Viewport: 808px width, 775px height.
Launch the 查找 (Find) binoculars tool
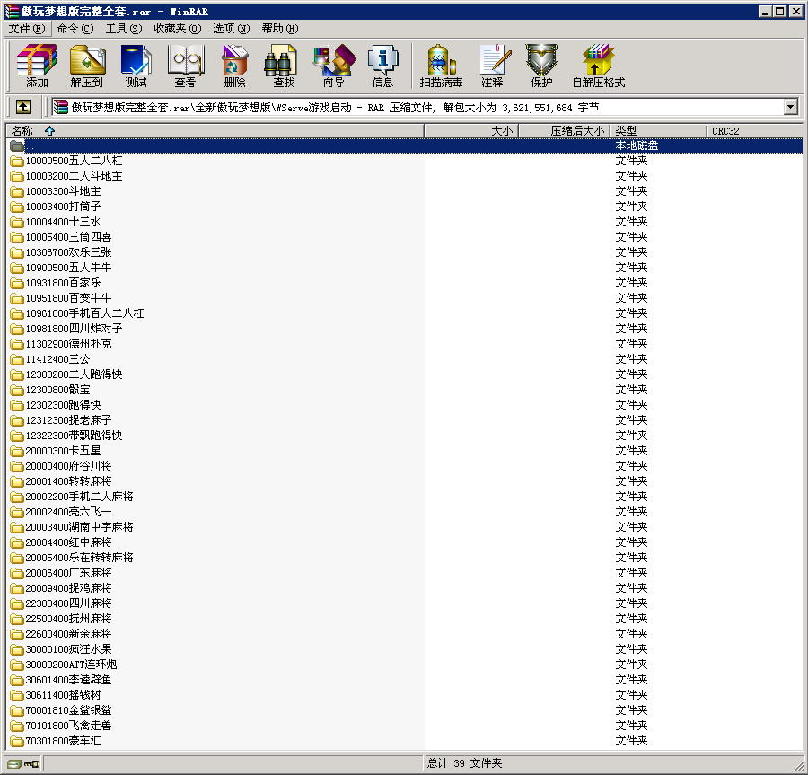[283, 66]
